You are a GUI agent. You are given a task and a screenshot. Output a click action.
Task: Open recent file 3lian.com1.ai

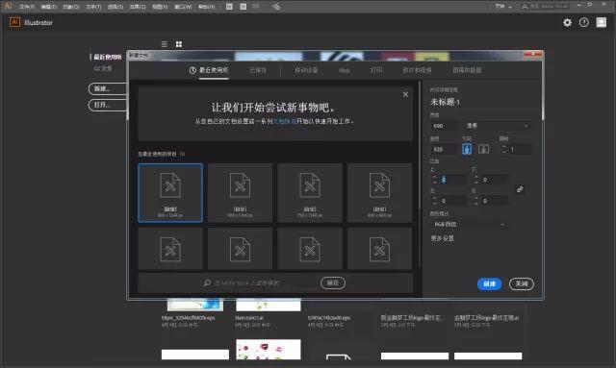[x=249, y=318]
